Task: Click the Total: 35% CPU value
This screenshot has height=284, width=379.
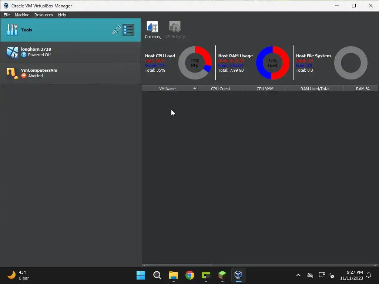Action: click(x=155, y=70)
